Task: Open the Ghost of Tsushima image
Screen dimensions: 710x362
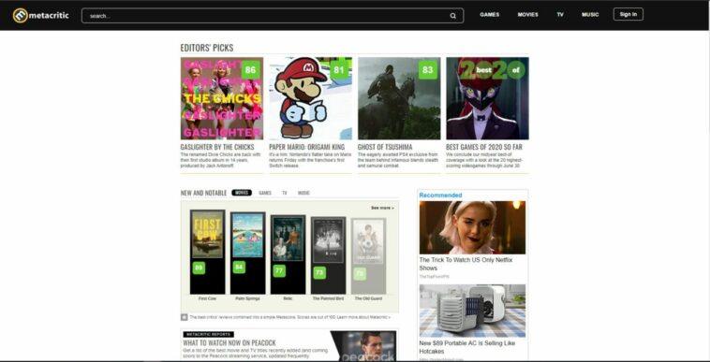Action: pos(399,98)
